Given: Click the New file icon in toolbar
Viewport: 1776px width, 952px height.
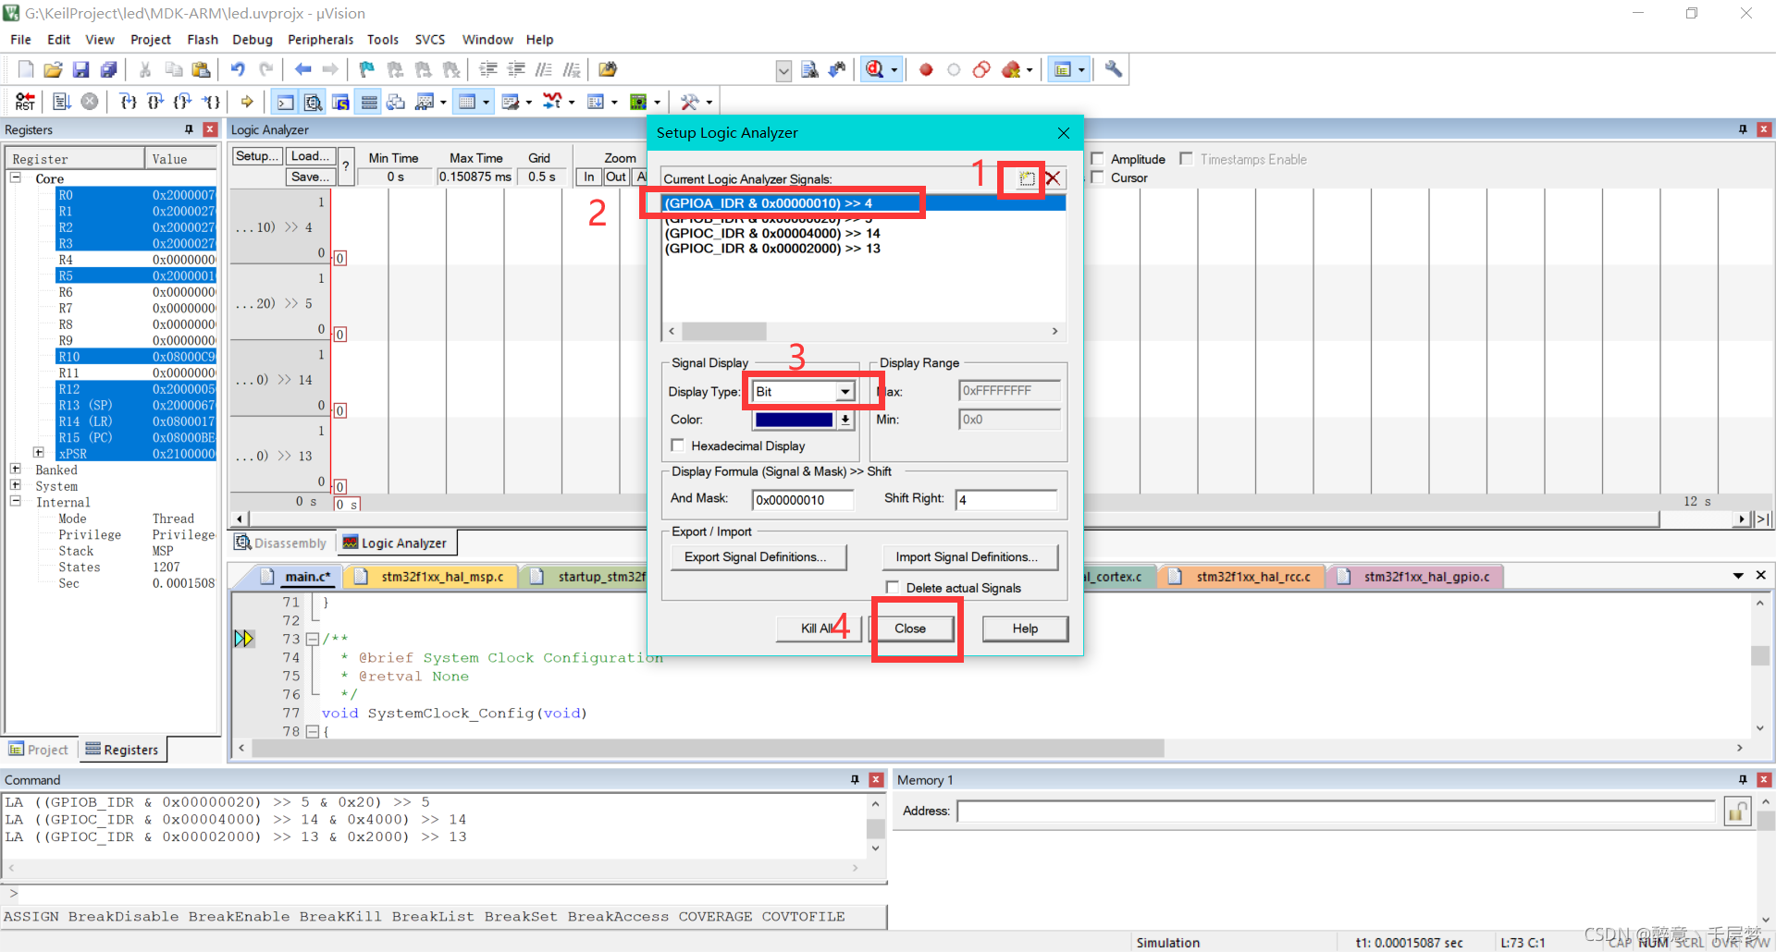Looking at the screenshot, I should 26,69.
